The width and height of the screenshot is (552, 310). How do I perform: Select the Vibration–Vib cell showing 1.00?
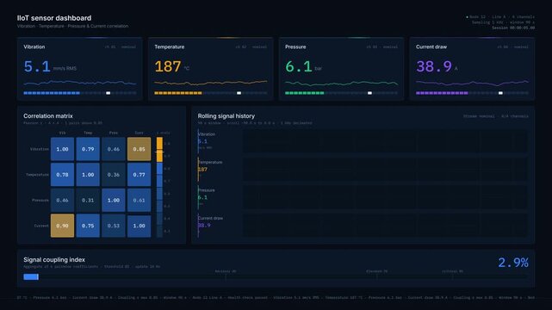pos(62,149)
